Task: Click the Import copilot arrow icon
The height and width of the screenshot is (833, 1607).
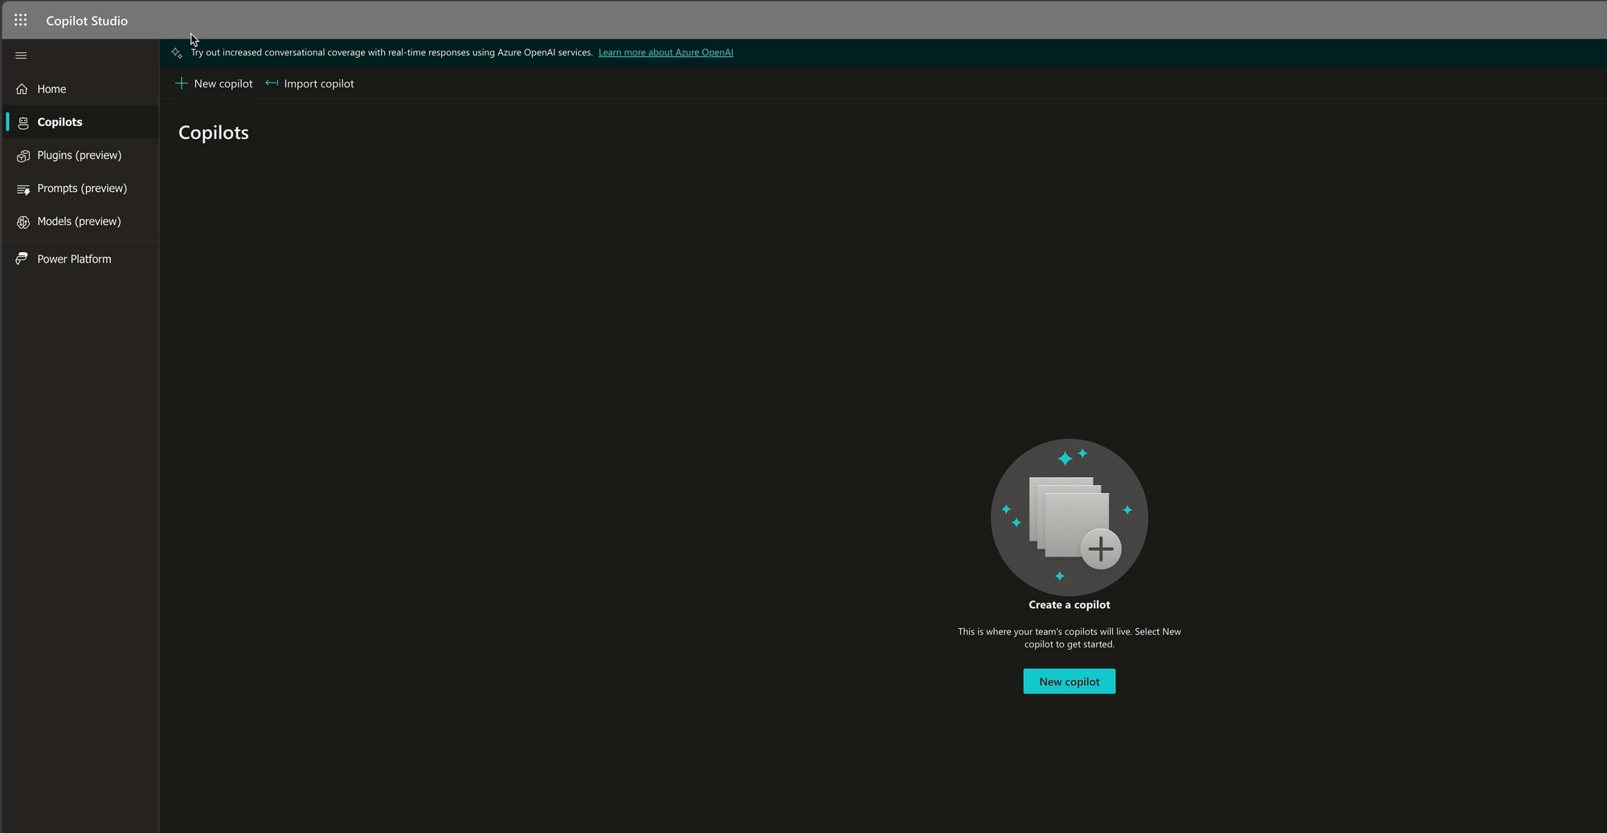Action: pos(272,84)
